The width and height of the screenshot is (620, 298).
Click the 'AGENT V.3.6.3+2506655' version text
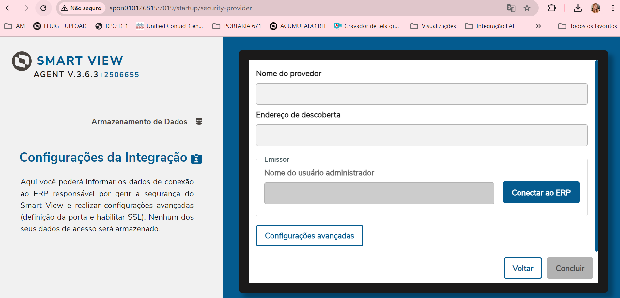pyautogui.click(x=86, y=75)
